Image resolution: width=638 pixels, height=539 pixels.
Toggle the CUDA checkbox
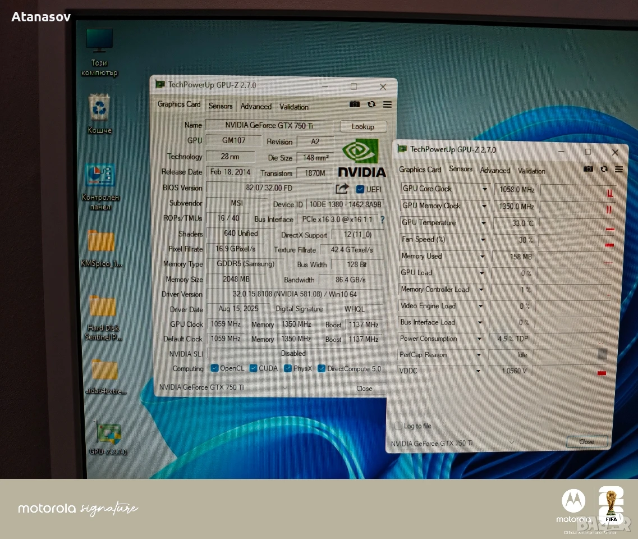[x=254, y=368]
